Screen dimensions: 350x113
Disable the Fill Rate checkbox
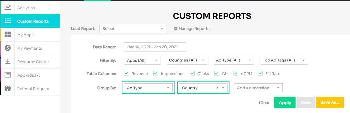click(x=260, y=73)
